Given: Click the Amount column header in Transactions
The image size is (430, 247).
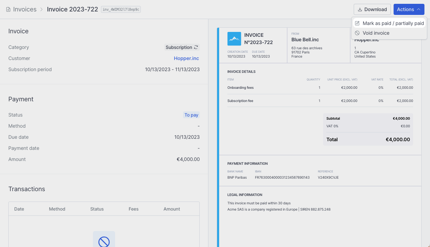Looking at the screenshot, I should (172, 209).
